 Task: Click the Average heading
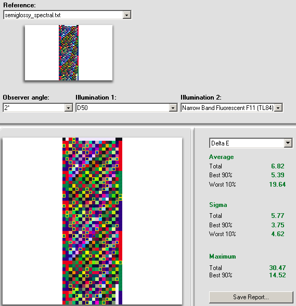point(222,157)
